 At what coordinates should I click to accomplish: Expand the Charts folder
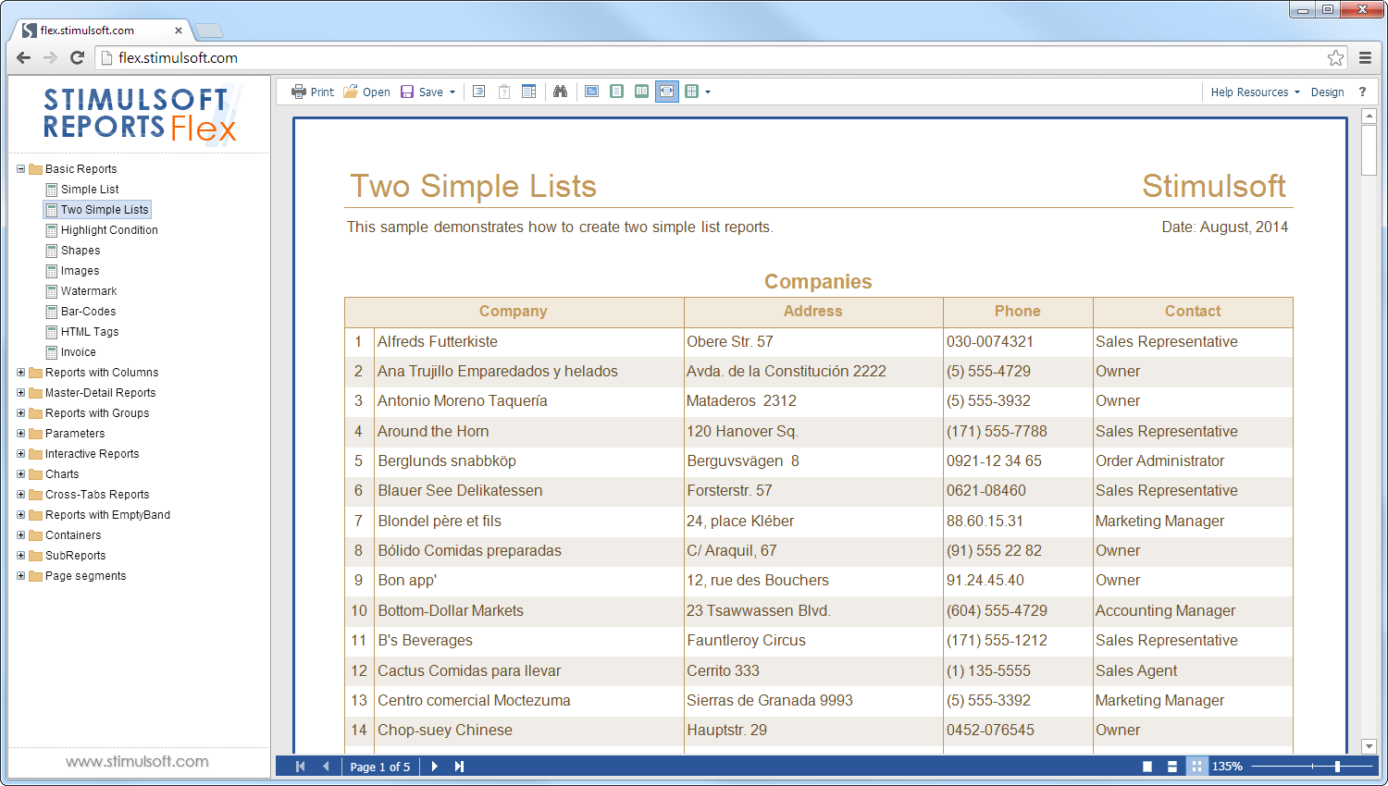point(20,474)
